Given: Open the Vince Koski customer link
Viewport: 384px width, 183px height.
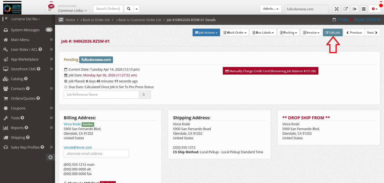Looking at the screenshot, I should 72,124.
